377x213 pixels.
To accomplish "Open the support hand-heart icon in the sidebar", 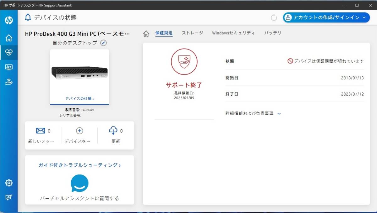I will pos(9,82).
